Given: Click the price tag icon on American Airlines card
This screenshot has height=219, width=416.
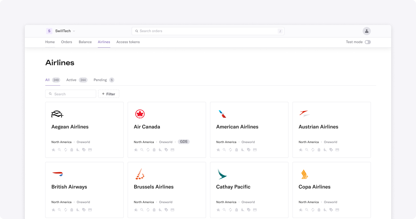Looking at the screenshot, I should point(249,150).
